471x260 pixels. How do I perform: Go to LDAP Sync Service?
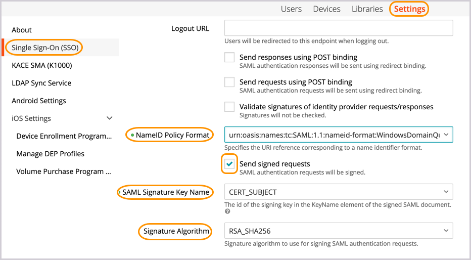pos(41,83)
